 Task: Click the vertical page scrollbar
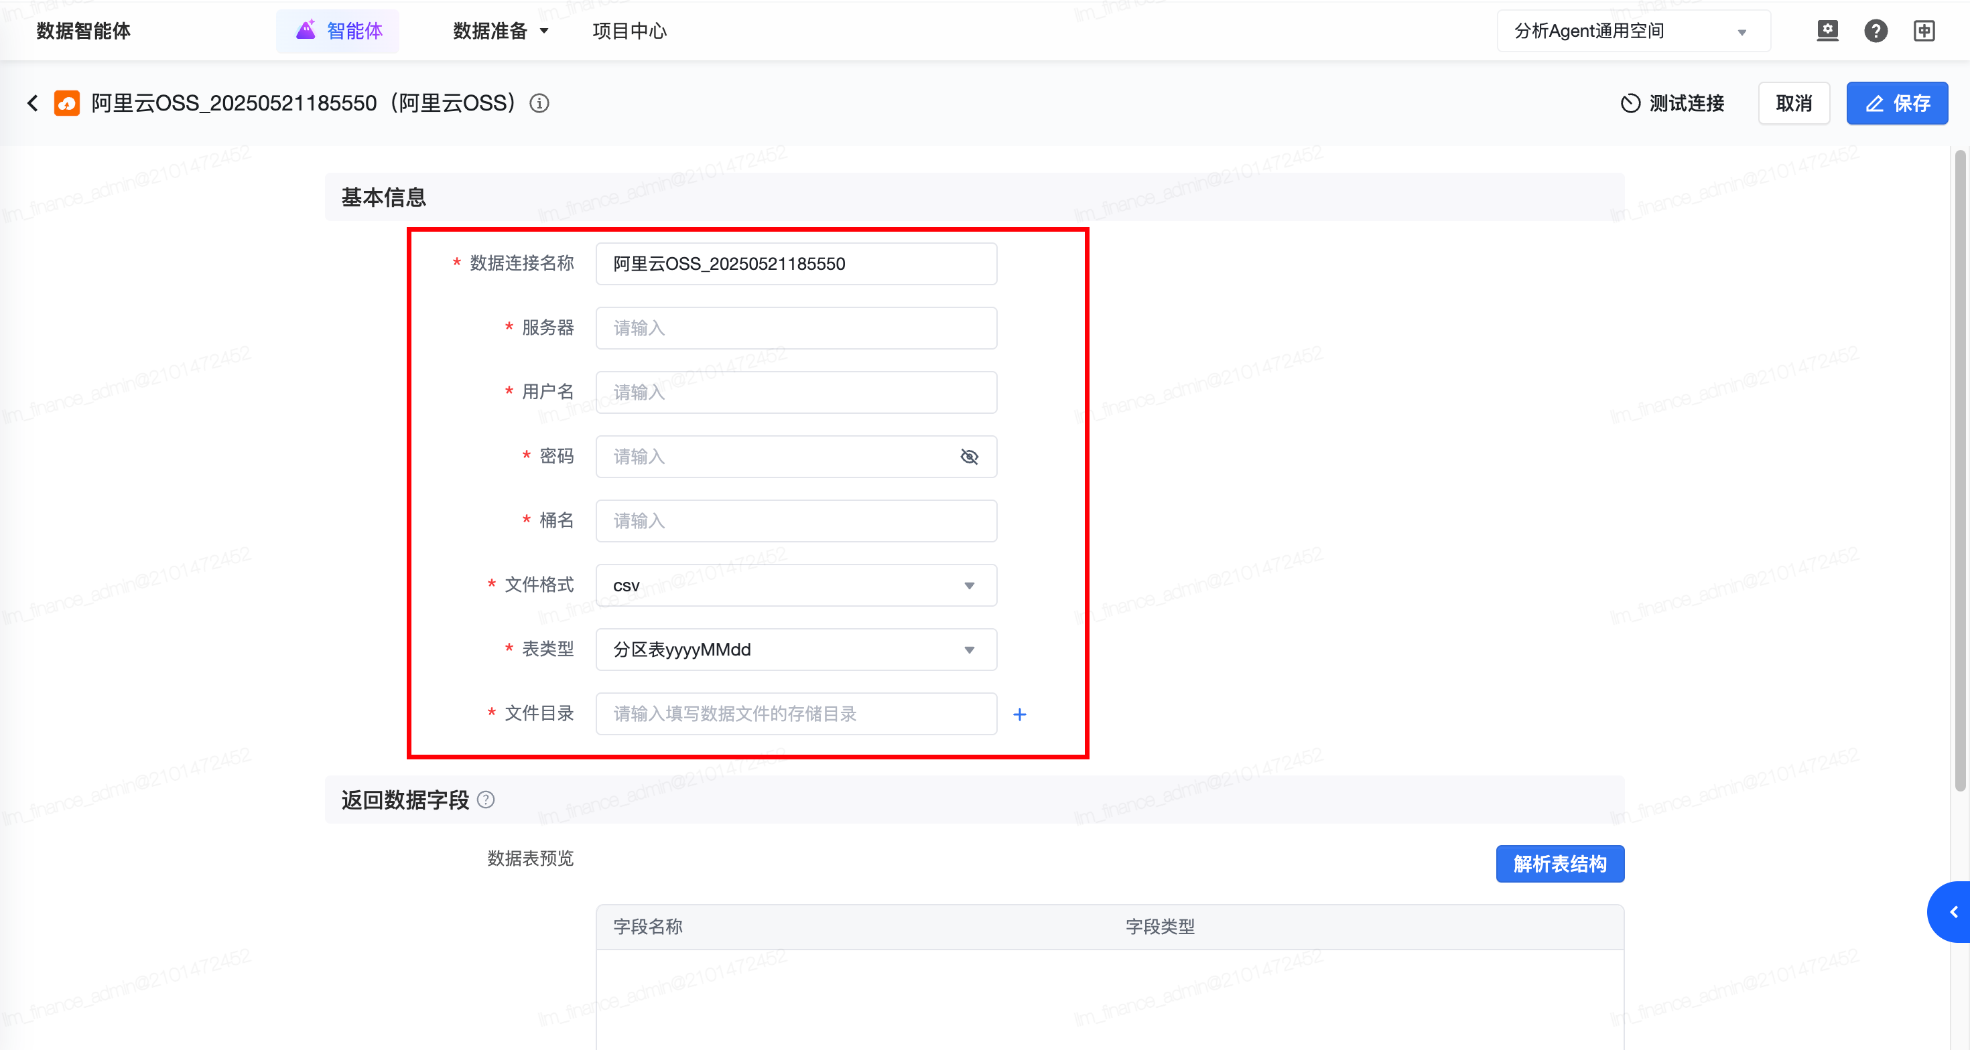click(1960, 470)
